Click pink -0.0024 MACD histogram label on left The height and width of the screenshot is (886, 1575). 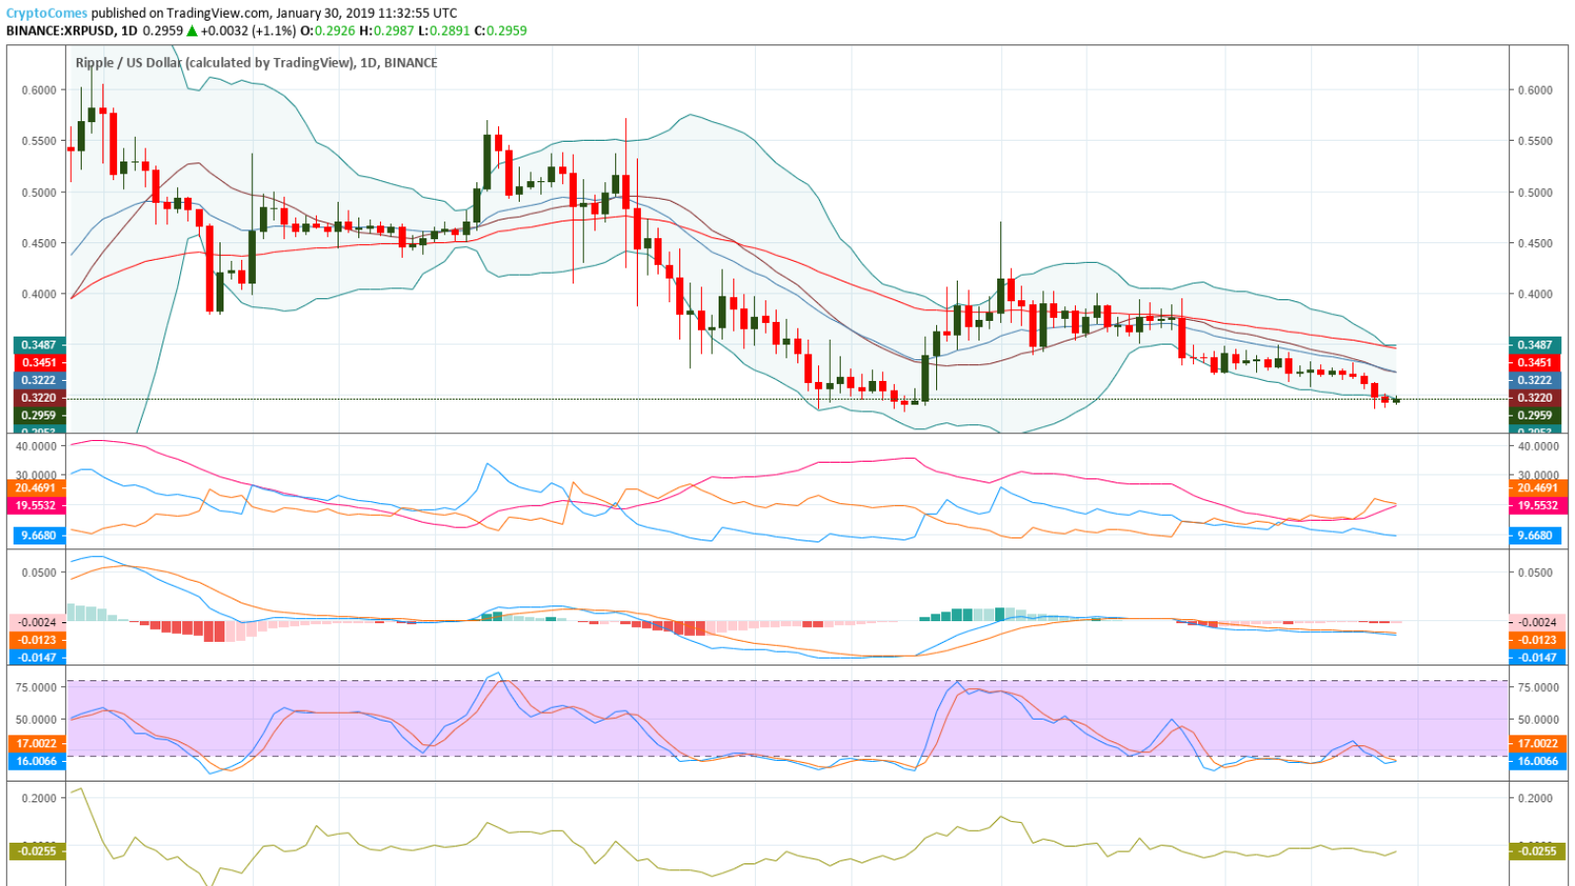point(38,622)
